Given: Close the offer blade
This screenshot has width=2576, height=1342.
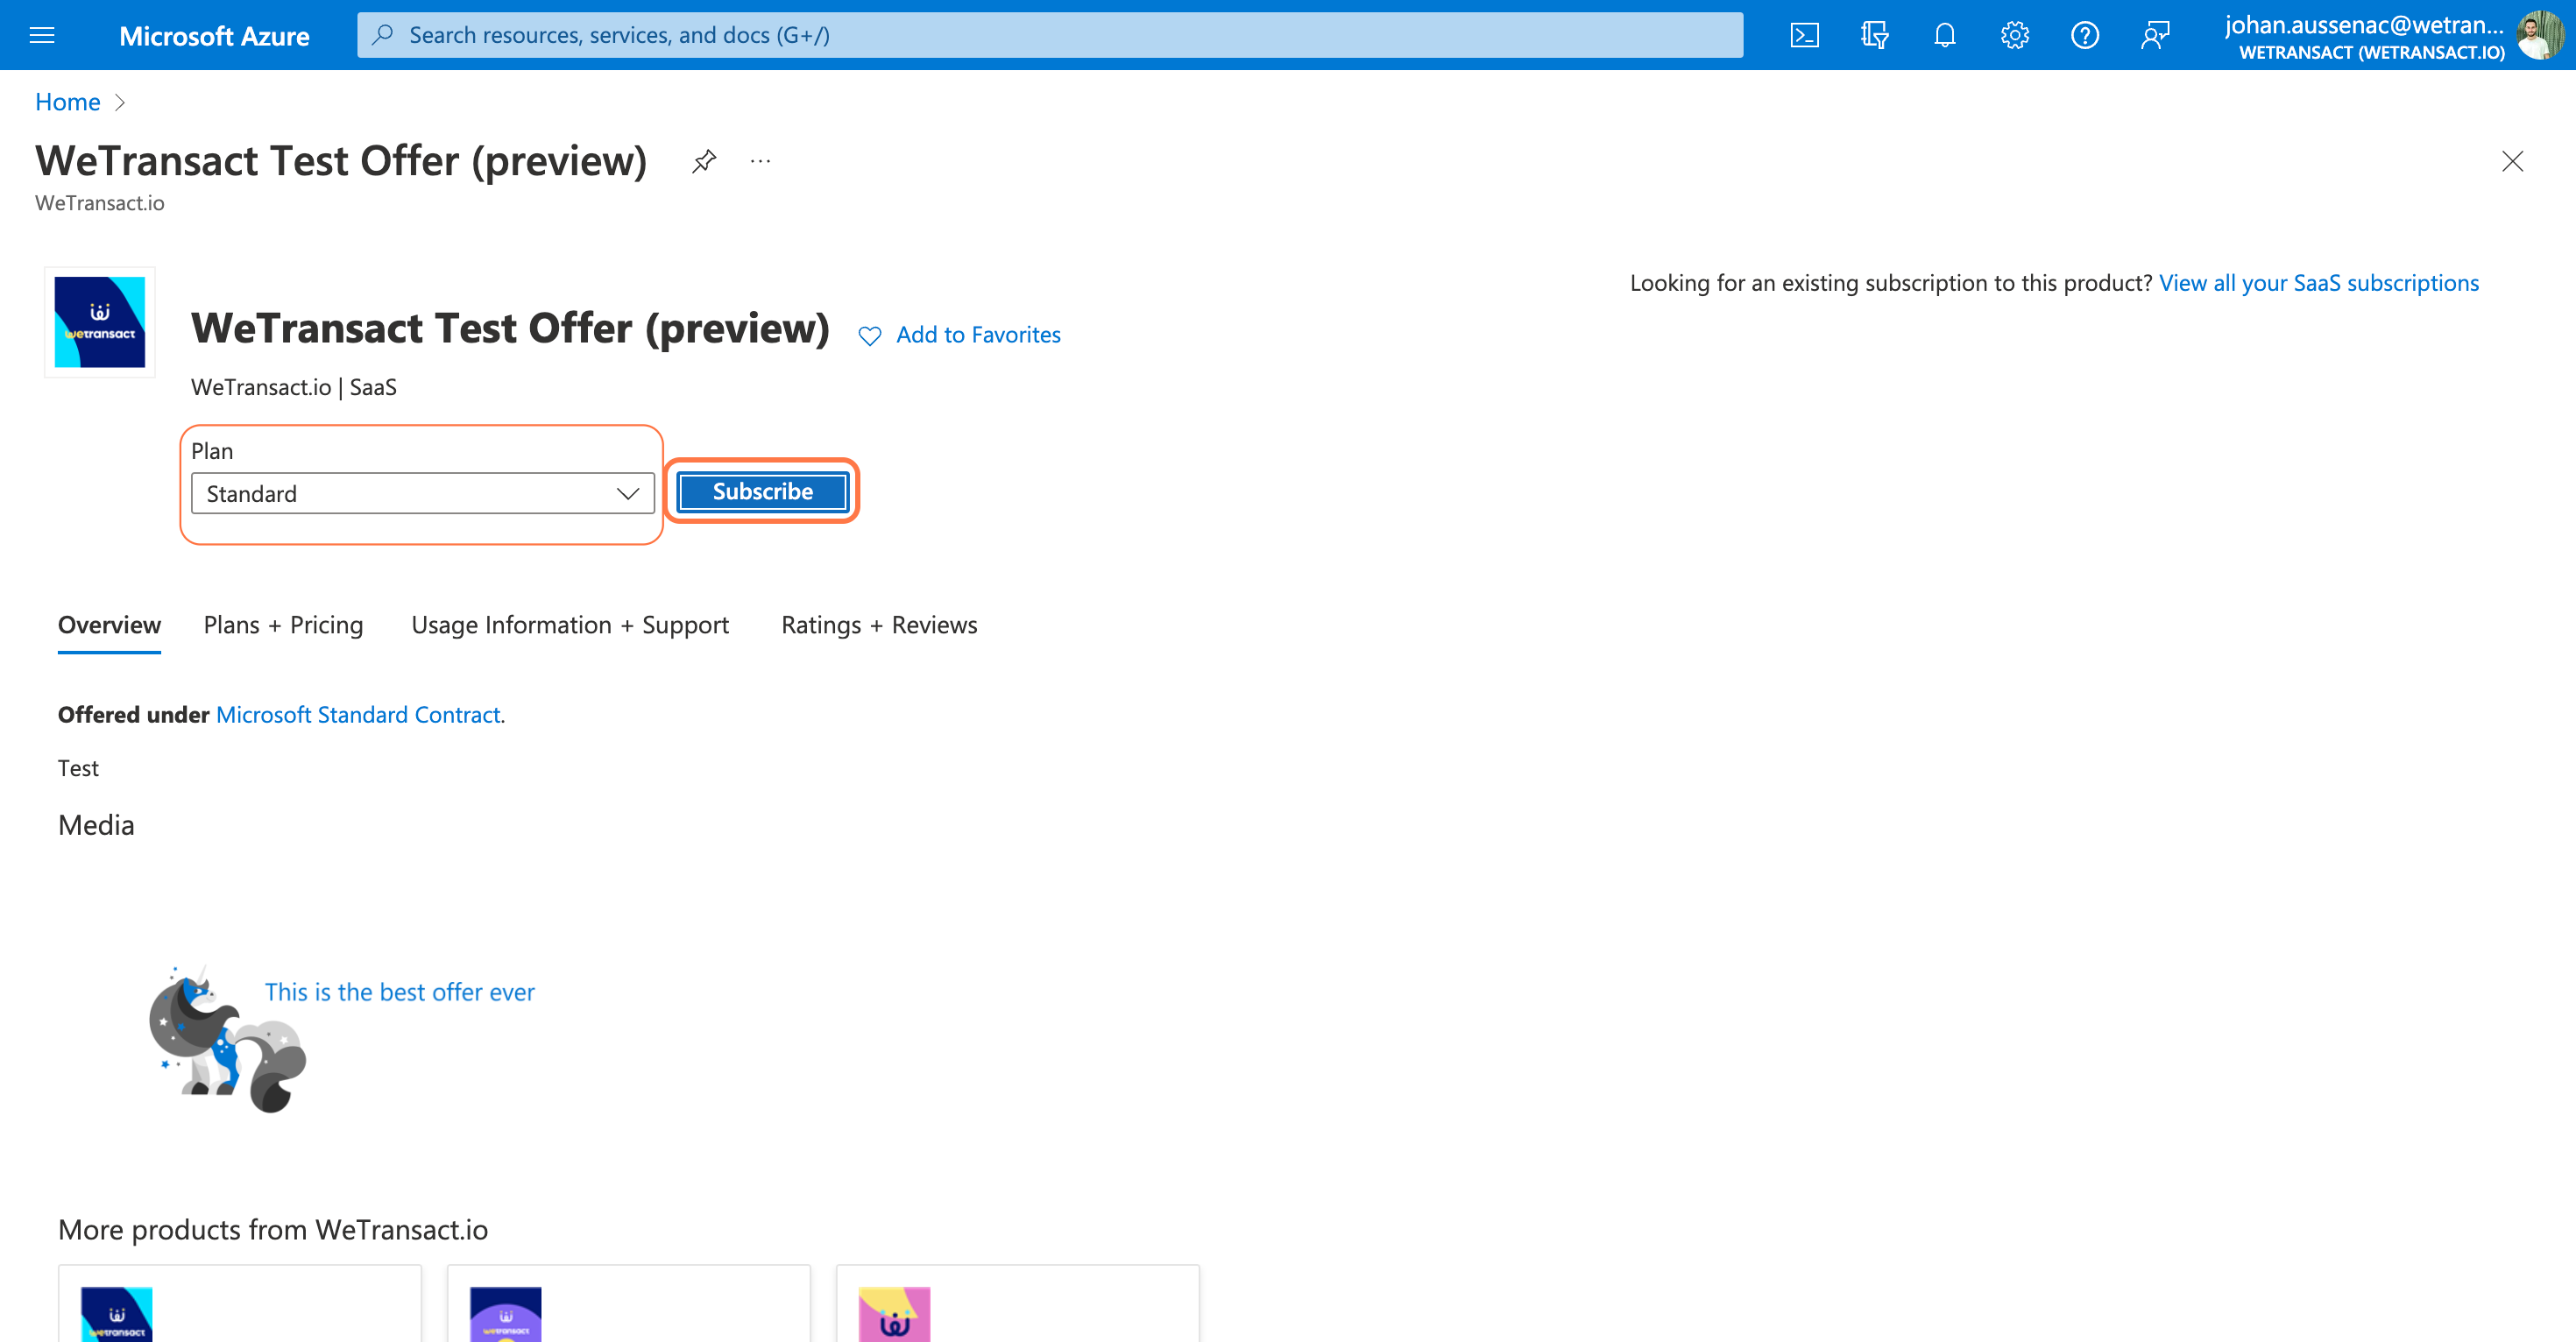Looking at the screenshot, I should click(2512, 161).
